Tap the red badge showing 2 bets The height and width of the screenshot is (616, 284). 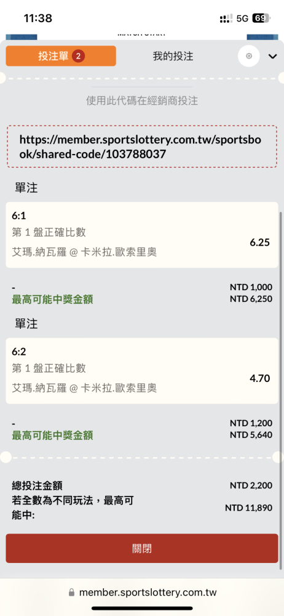78,56
